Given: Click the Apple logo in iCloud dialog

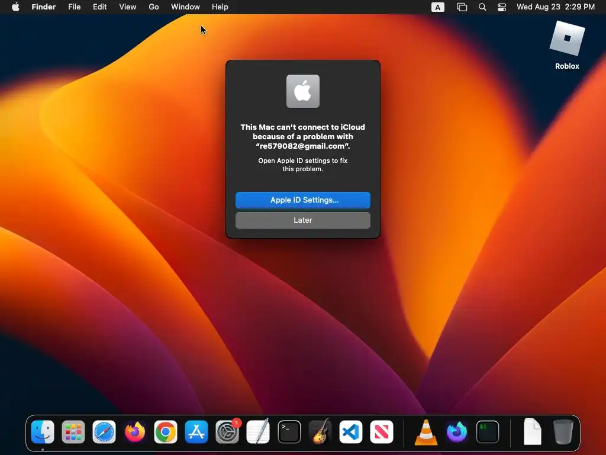Looking at the screenshot, I should [x=302, y=91].
